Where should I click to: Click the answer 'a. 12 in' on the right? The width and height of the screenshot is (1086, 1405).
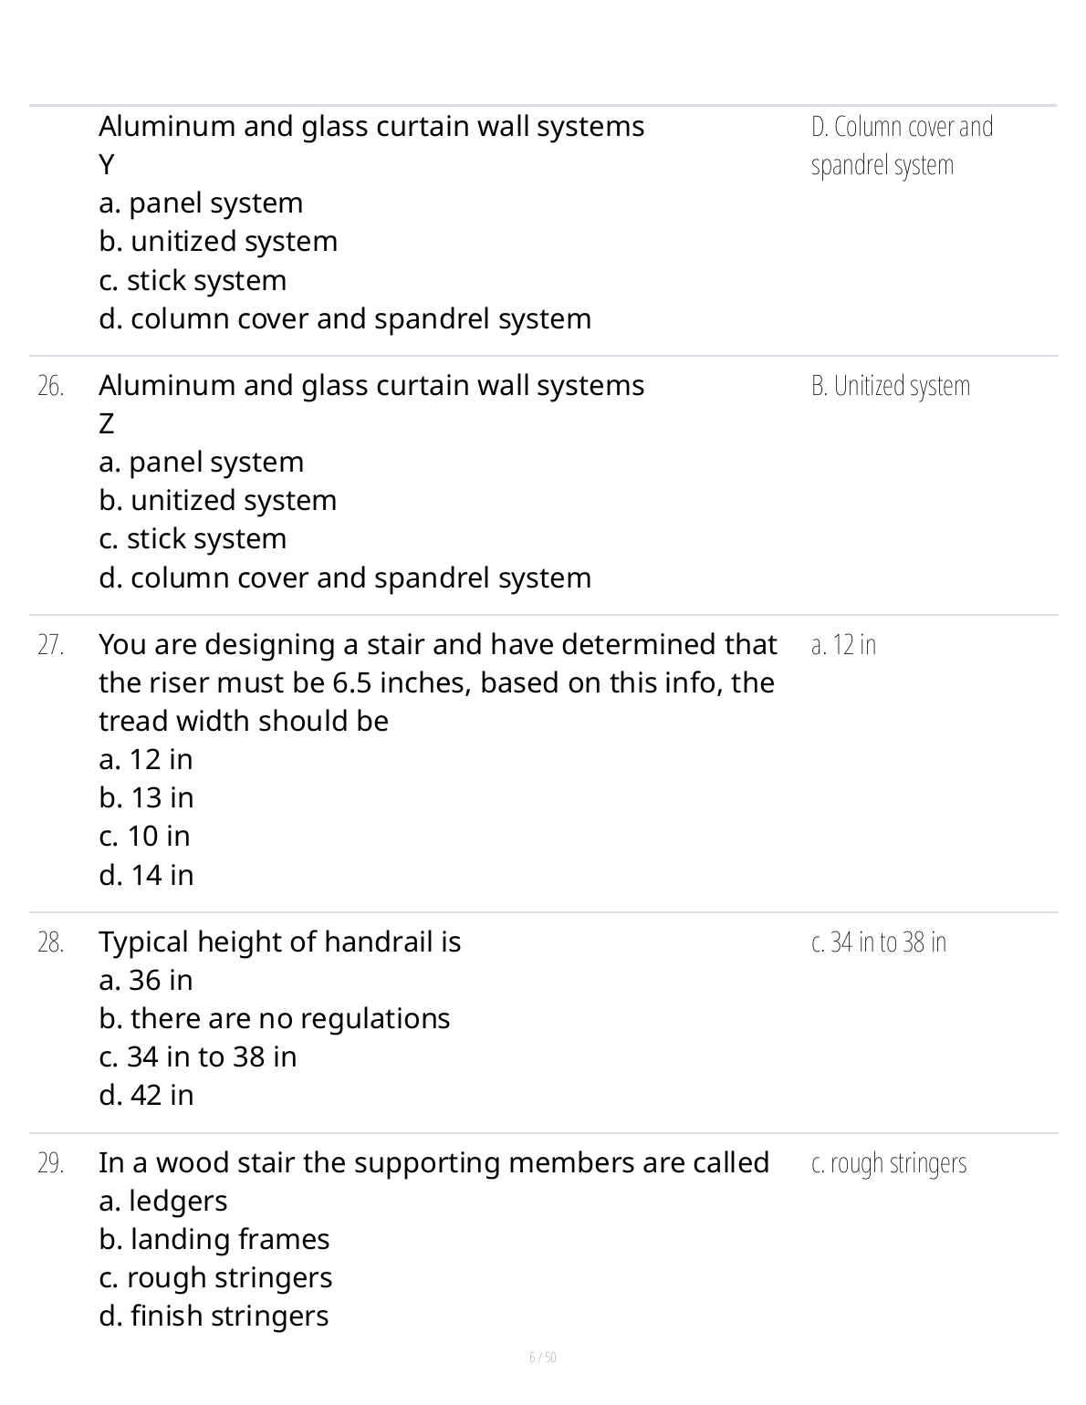[843, 646]
